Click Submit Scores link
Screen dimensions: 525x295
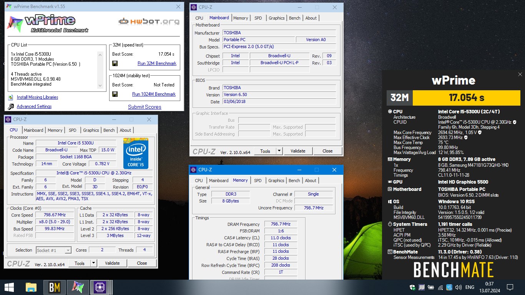pyautogui.click(x=145, y=107)
